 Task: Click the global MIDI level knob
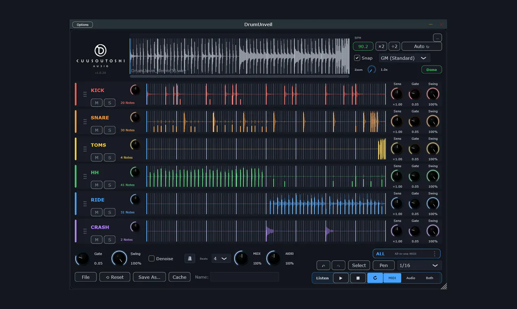pyautogui.click(x=241, y=258)
